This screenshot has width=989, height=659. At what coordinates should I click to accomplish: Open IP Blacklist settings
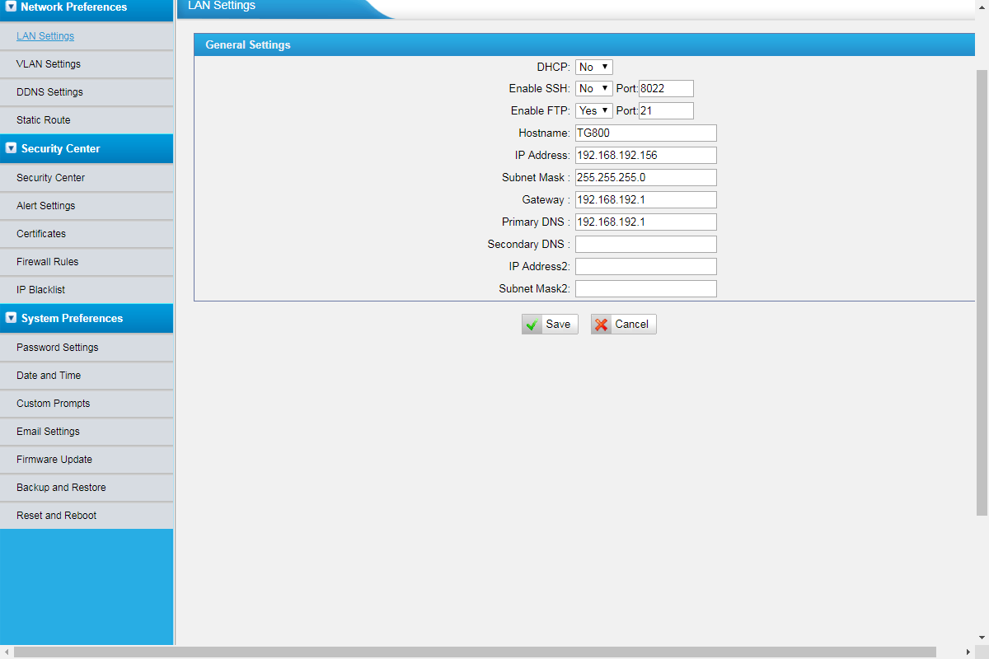coord(40,290)
